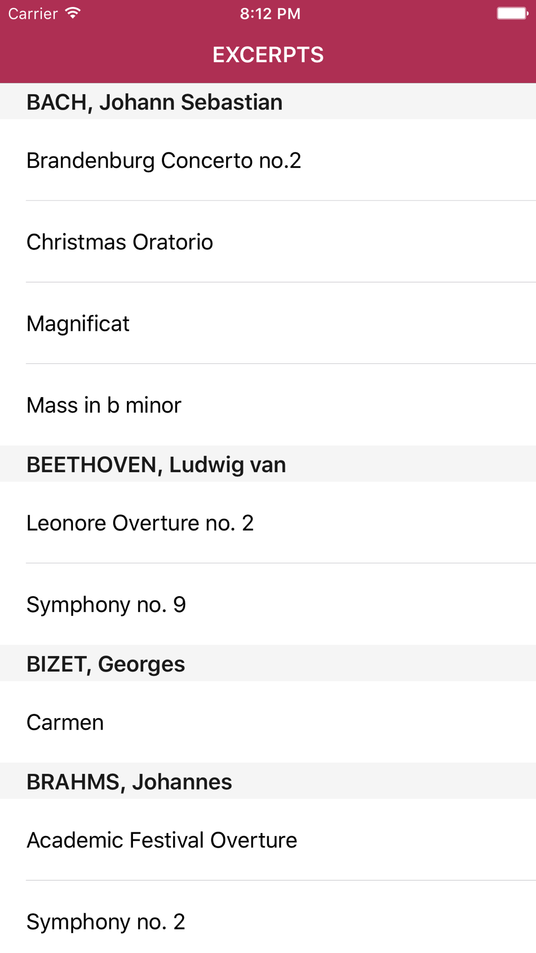Viewport: 536px width, 953px height.
Task: Open the Magnificat excerpt
Action: pyautogui.click(x=268, y=323)
